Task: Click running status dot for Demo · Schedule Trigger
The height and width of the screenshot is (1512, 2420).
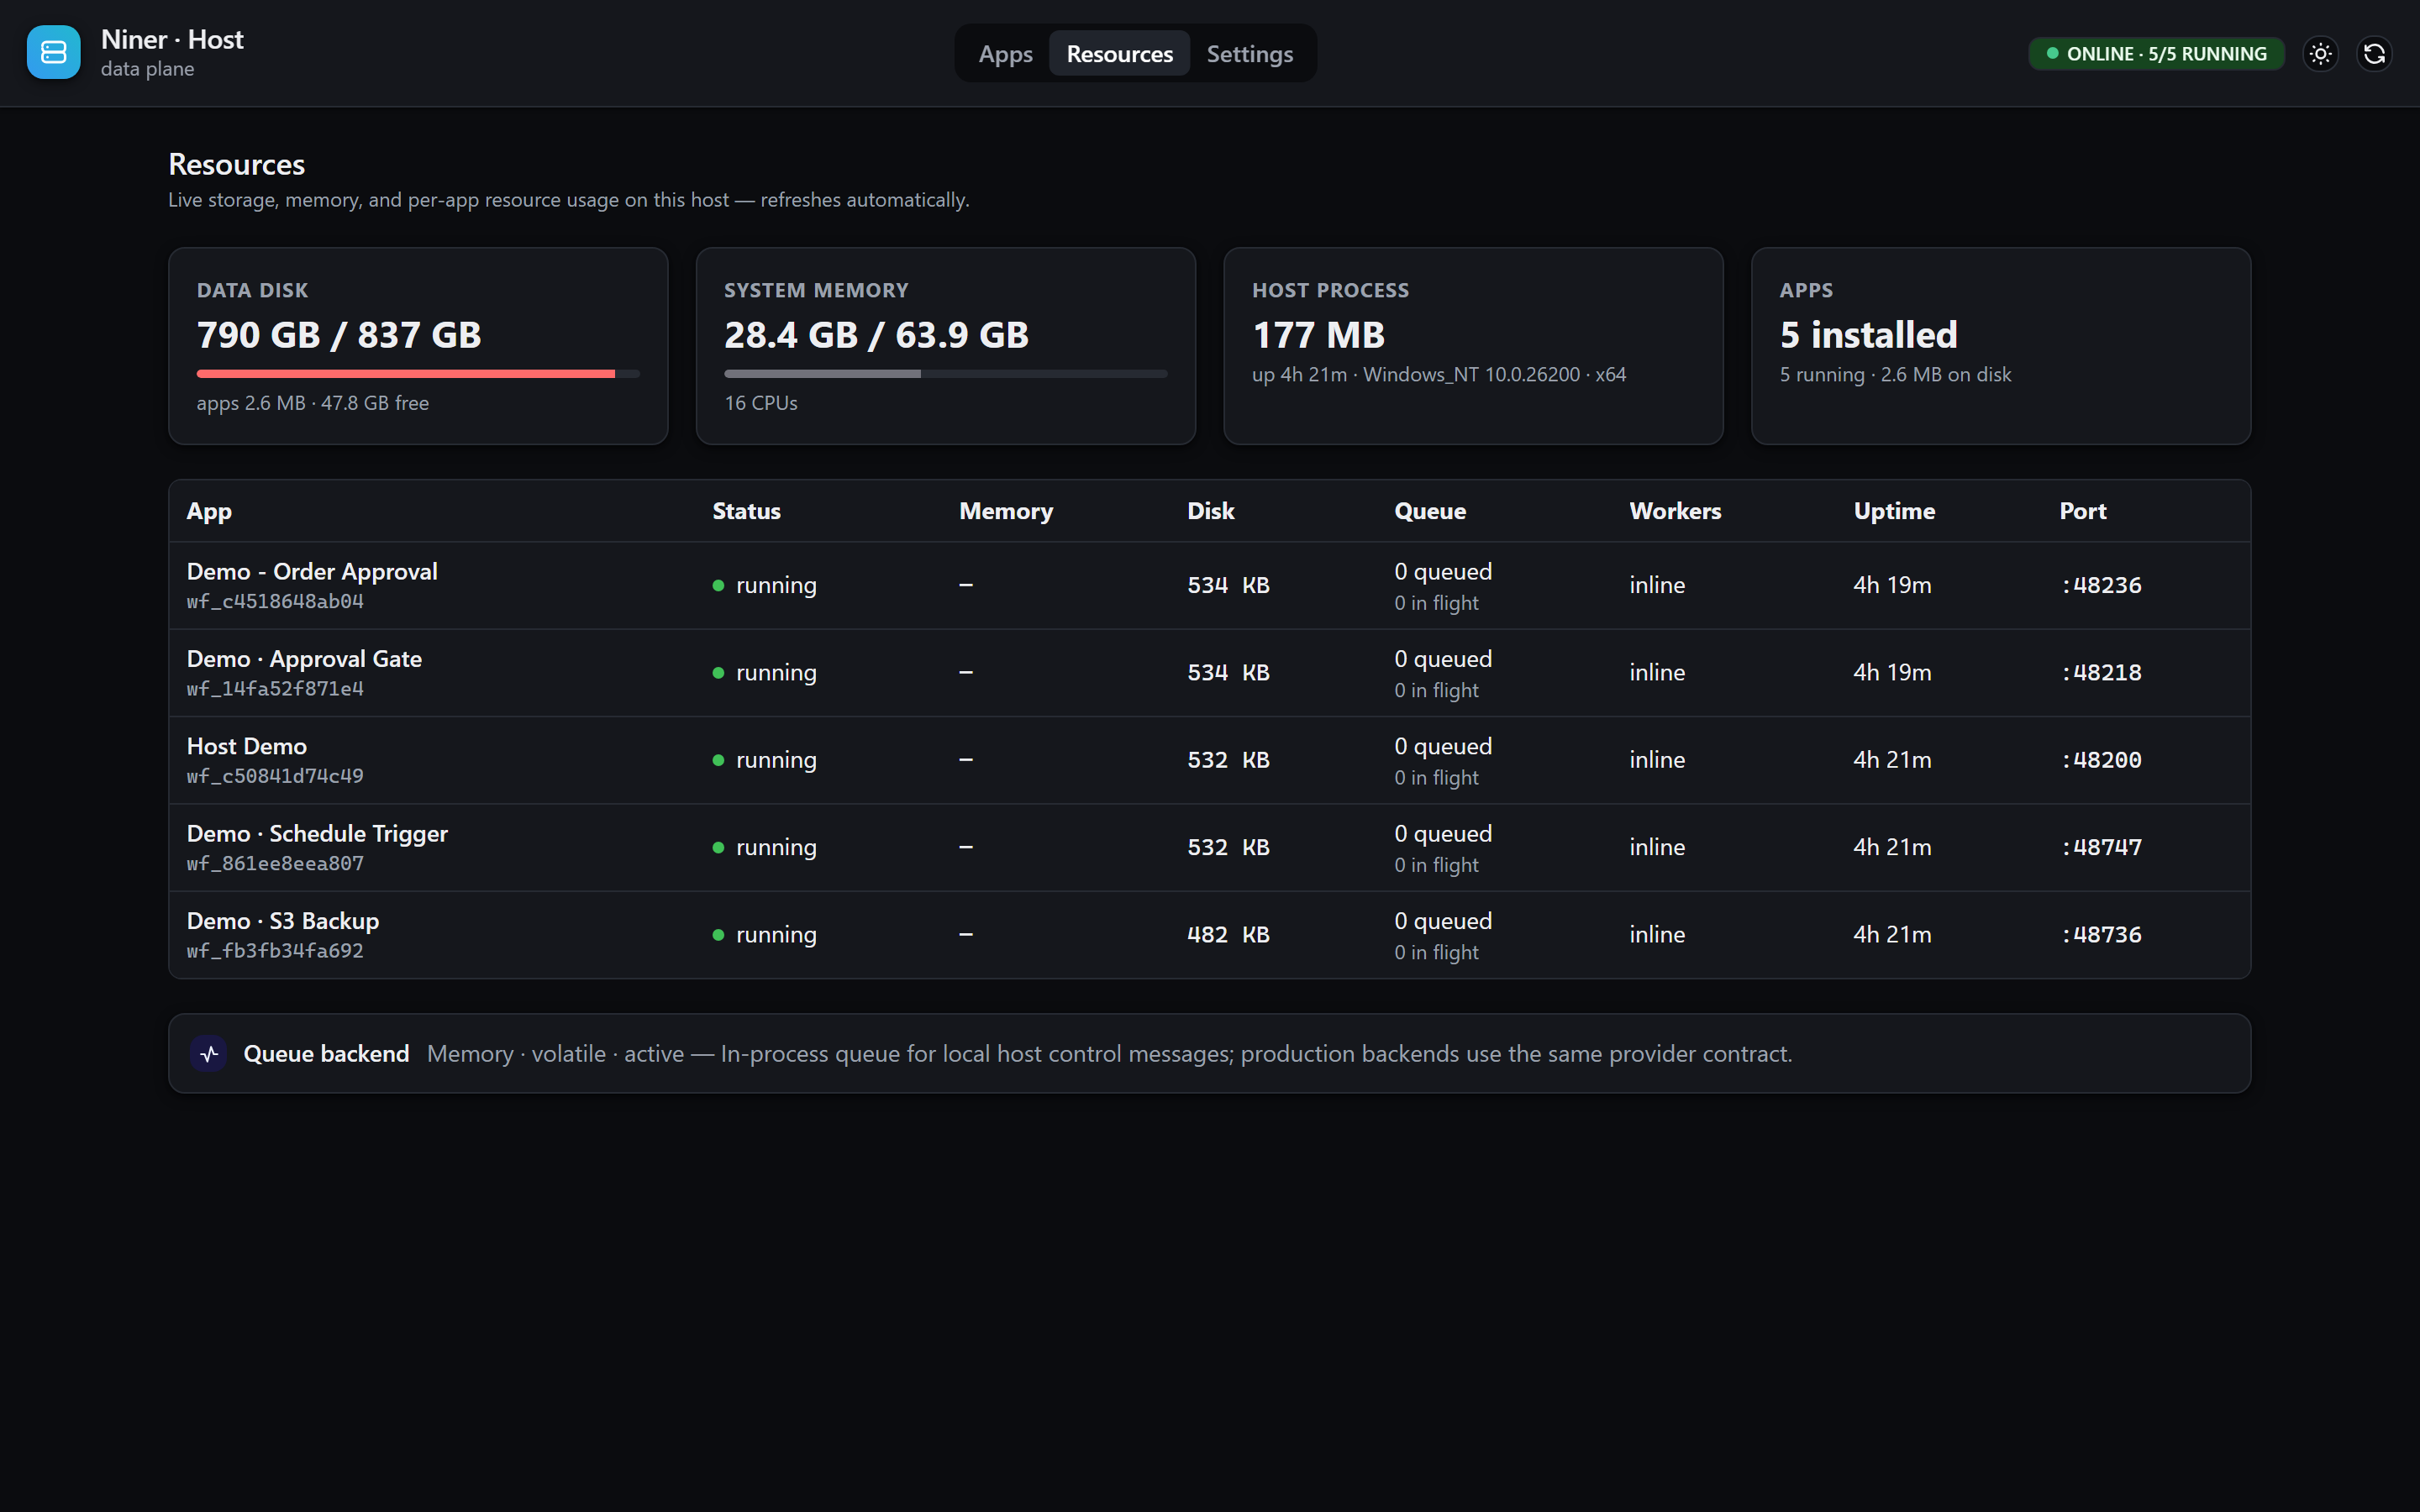Action: click(718, 847)
